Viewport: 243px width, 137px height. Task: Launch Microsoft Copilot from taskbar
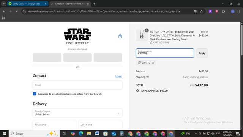(73, 134)
